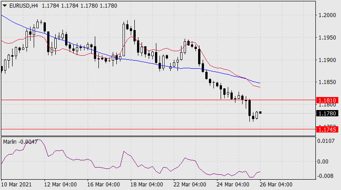Click the 26 Mar 04:00 time label
341x190 pixels.
coord(276,185)
